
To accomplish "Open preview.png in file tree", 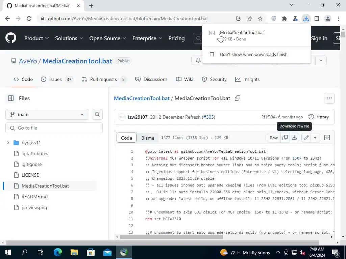I will (34, 207).
